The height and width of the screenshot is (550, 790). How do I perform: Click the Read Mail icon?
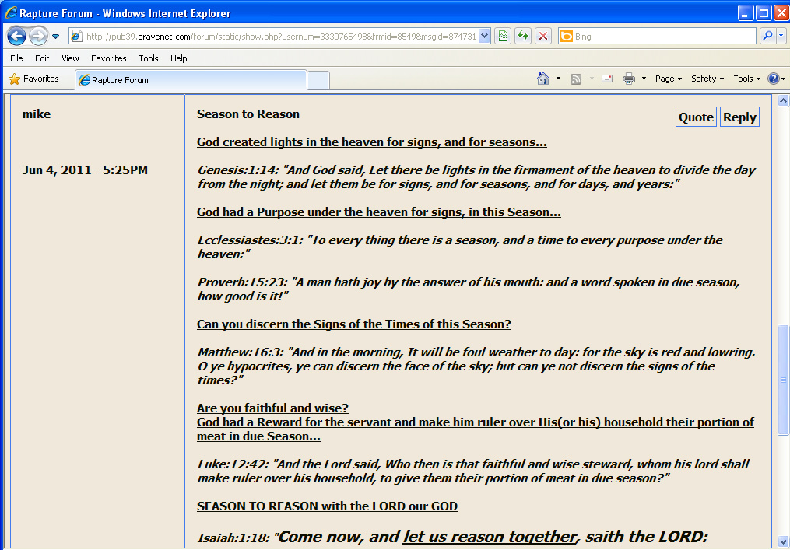tap(607, 79)
